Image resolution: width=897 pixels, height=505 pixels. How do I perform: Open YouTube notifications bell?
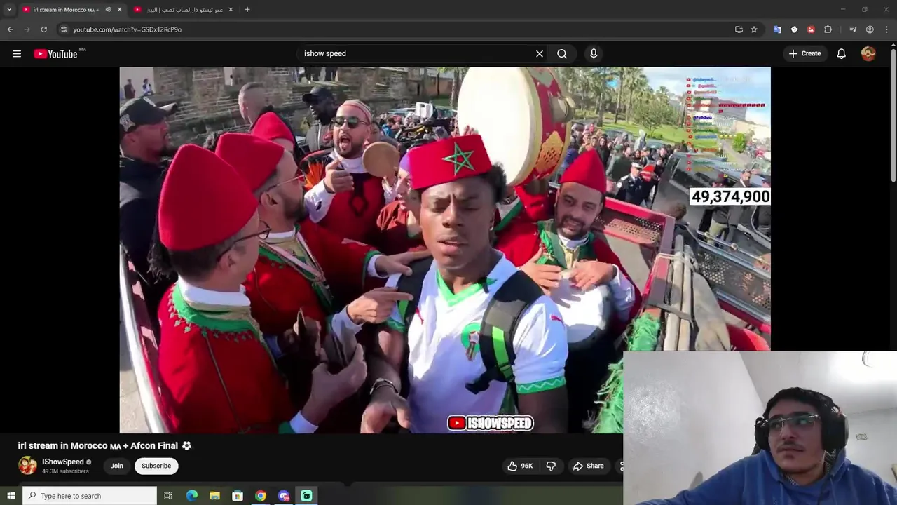pos(842,53)
